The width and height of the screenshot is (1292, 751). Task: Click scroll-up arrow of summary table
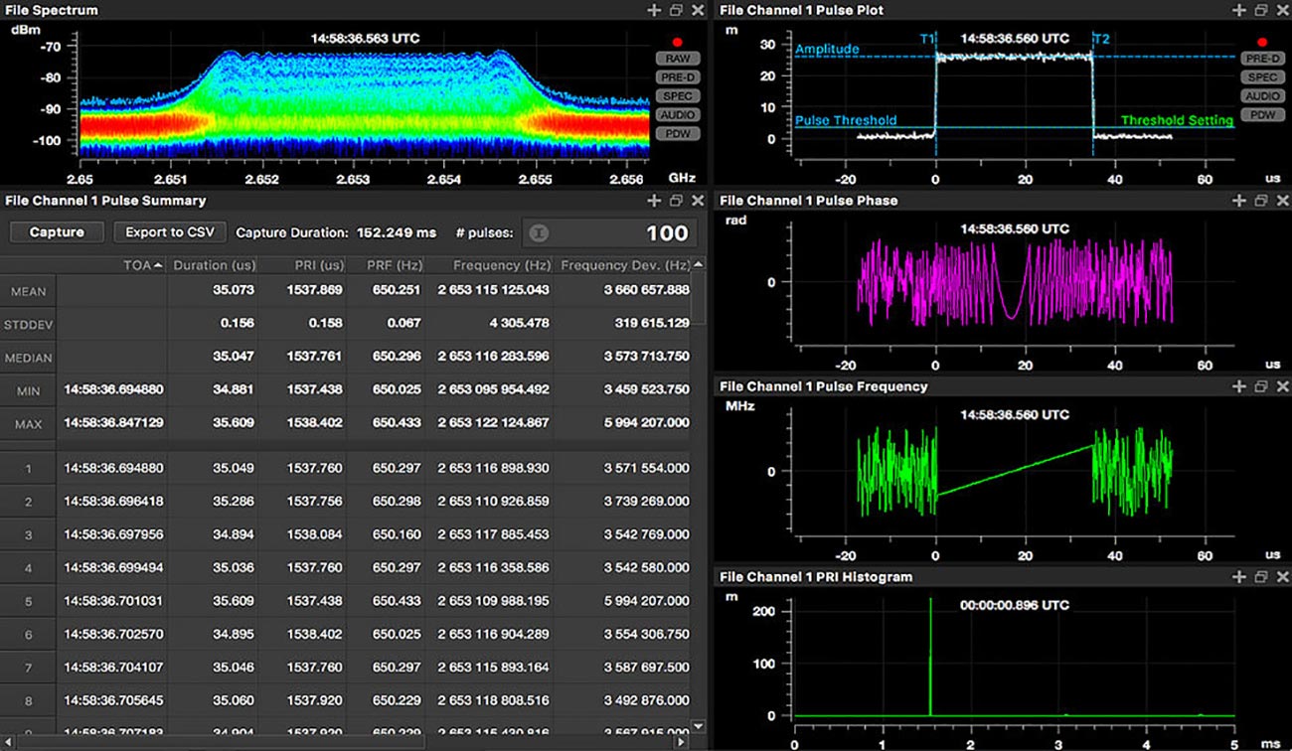click(x=699, y=265)
